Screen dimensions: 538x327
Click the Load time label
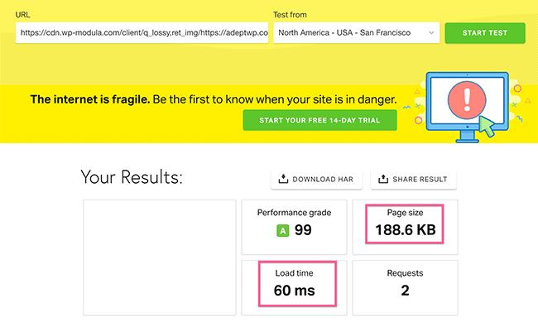click(294, 273)
